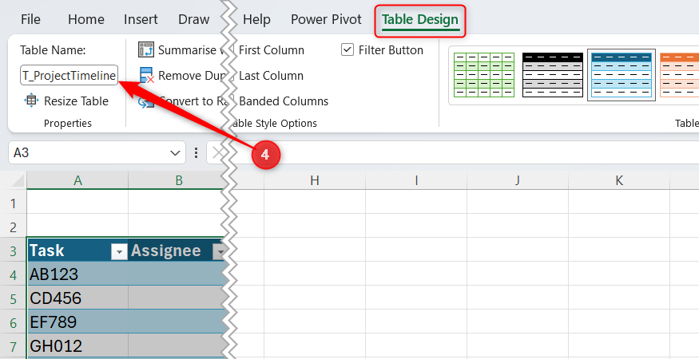The image size is (699, 359).
Task: Select column I header
Action: coord(416,180)
